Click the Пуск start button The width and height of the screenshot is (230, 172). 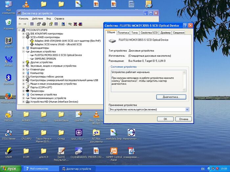(11, 169)
